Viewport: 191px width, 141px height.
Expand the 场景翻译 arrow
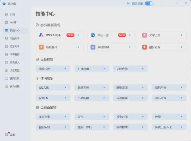(x=78, y=47)
